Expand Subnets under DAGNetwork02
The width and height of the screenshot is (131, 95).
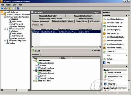(36, 76)
